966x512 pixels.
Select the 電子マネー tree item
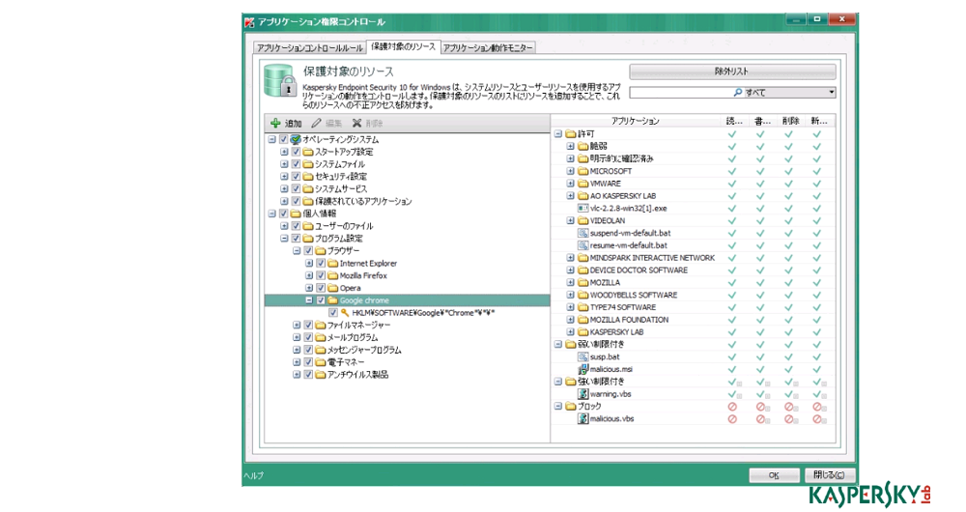point(346,362)
